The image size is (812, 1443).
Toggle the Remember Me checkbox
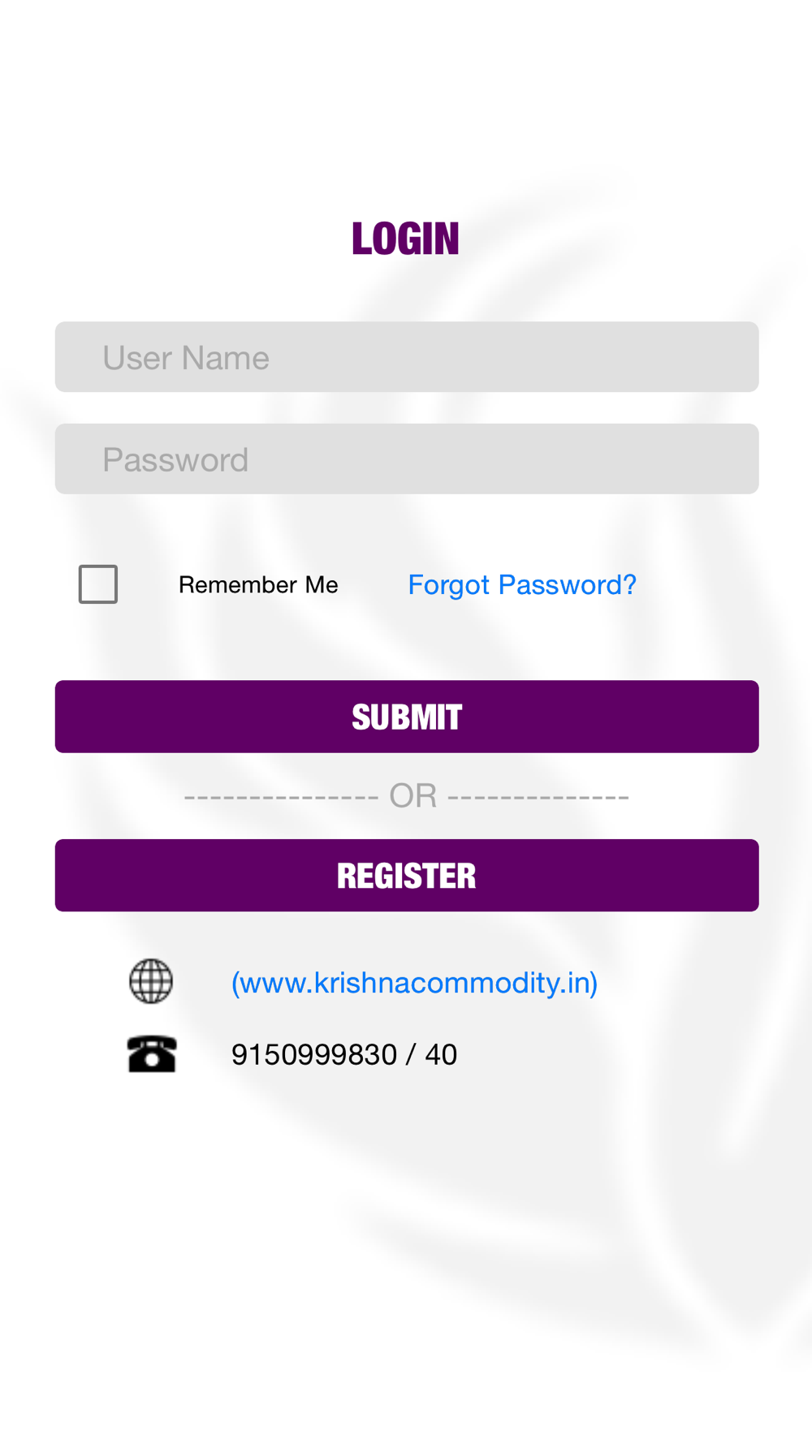point(98,584)
